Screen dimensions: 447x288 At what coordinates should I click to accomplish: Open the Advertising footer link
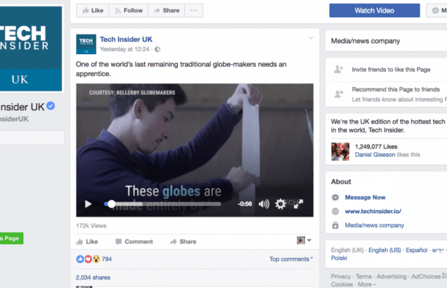coord(391,276)
